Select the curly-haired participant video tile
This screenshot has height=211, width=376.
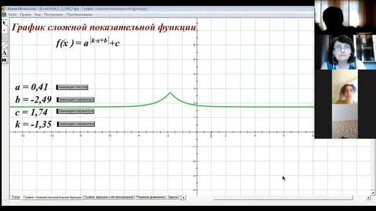pyautogui.click(x=345, y=87)
